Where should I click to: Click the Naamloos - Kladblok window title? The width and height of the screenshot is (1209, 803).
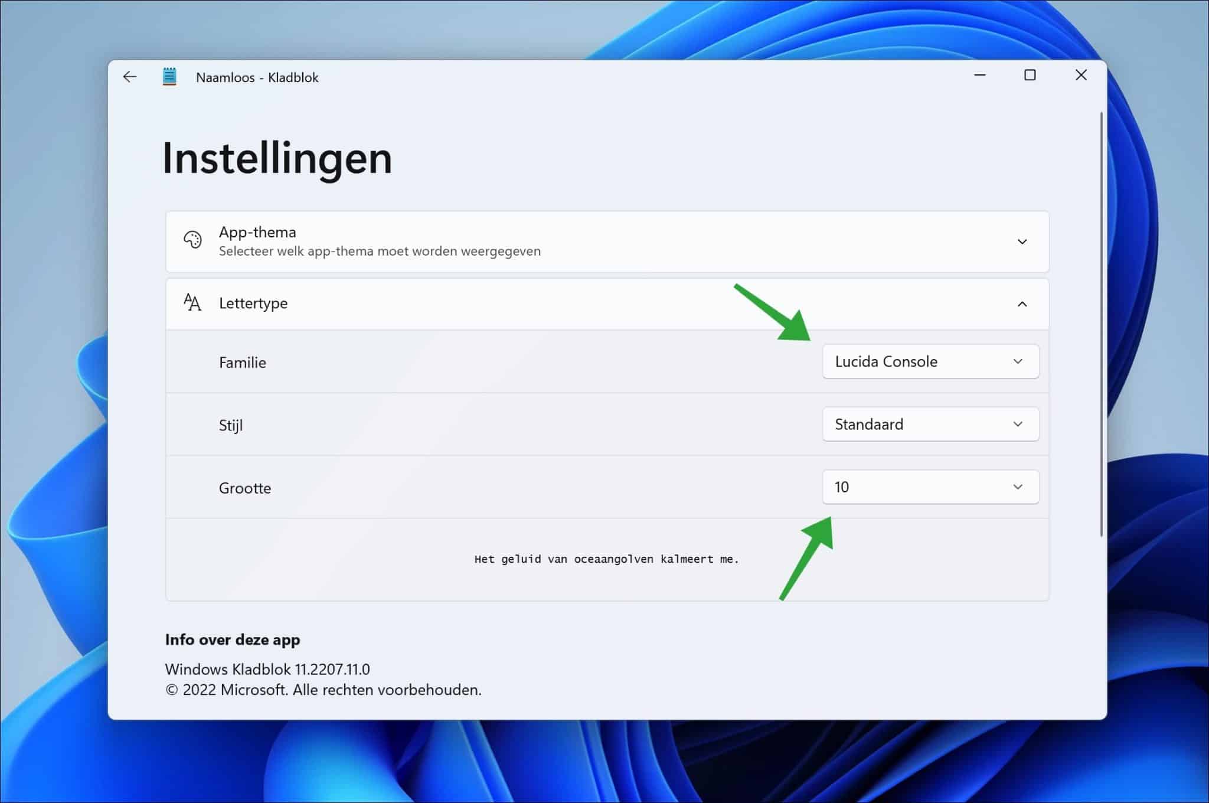[257, 77]
